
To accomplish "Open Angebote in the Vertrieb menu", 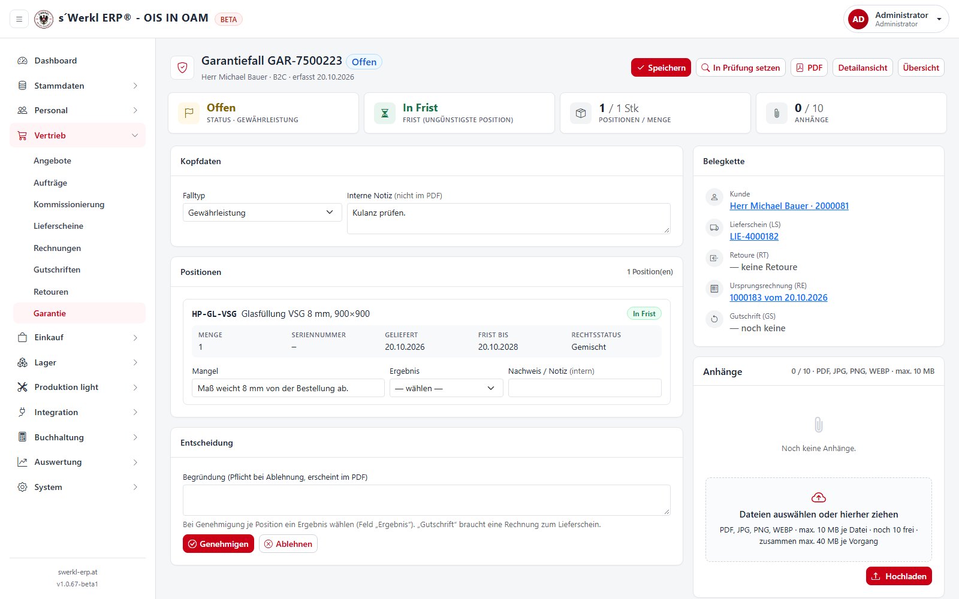I will click(x=52, y=161).
